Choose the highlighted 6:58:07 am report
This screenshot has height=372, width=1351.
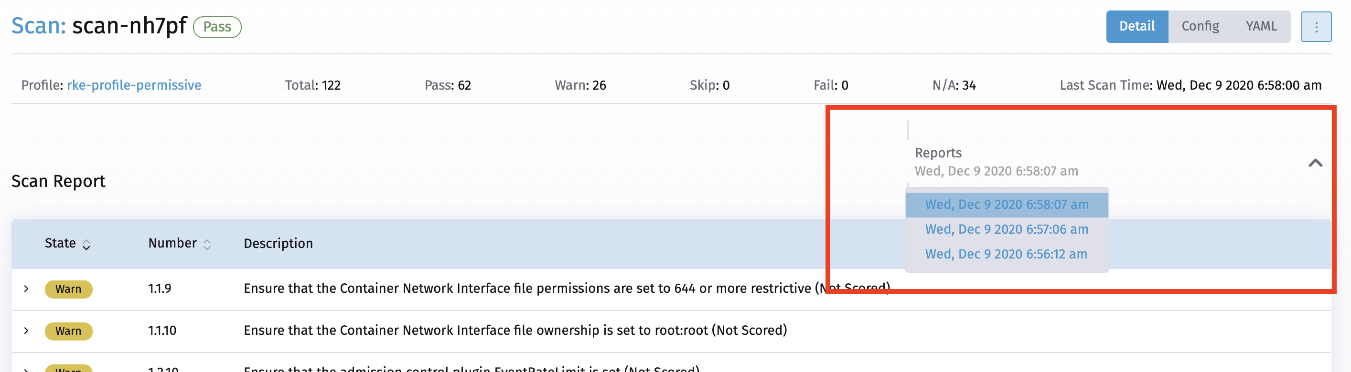click(1006, 204)
